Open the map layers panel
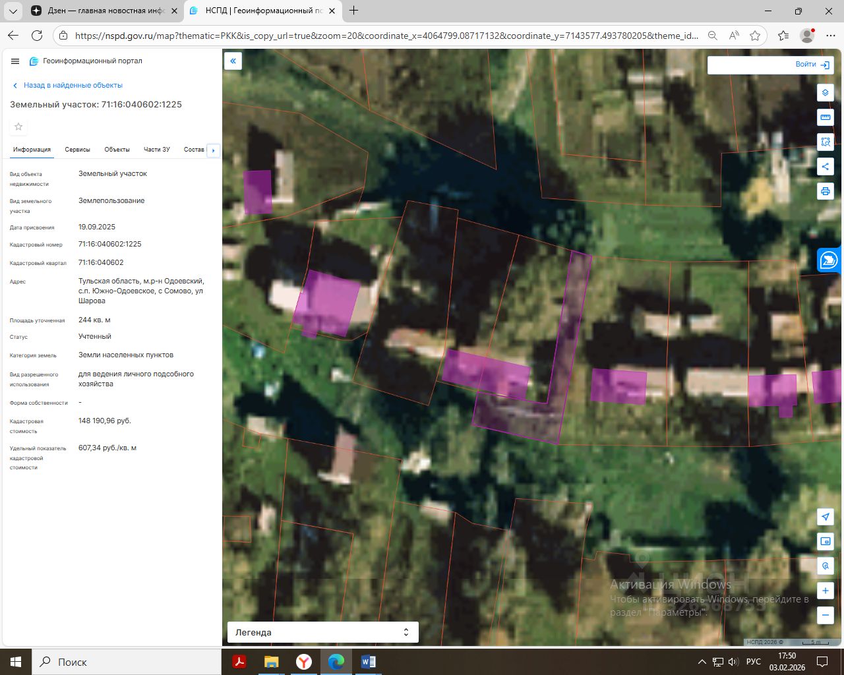Screen dimensions: 844x675 coord(826,93)
